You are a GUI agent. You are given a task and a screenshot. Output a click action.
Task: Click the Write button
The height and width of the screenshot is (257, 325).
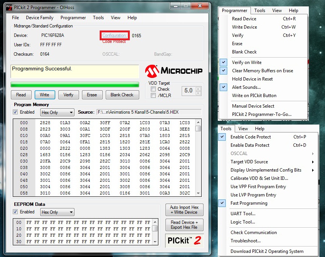tap(44, 95)
